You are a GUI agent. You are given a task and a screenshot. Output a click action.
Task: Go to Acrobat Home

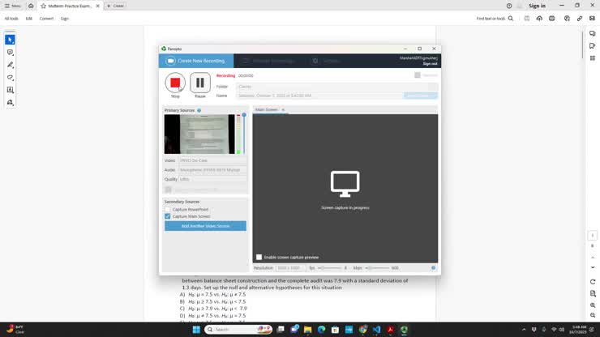[31, 6]
